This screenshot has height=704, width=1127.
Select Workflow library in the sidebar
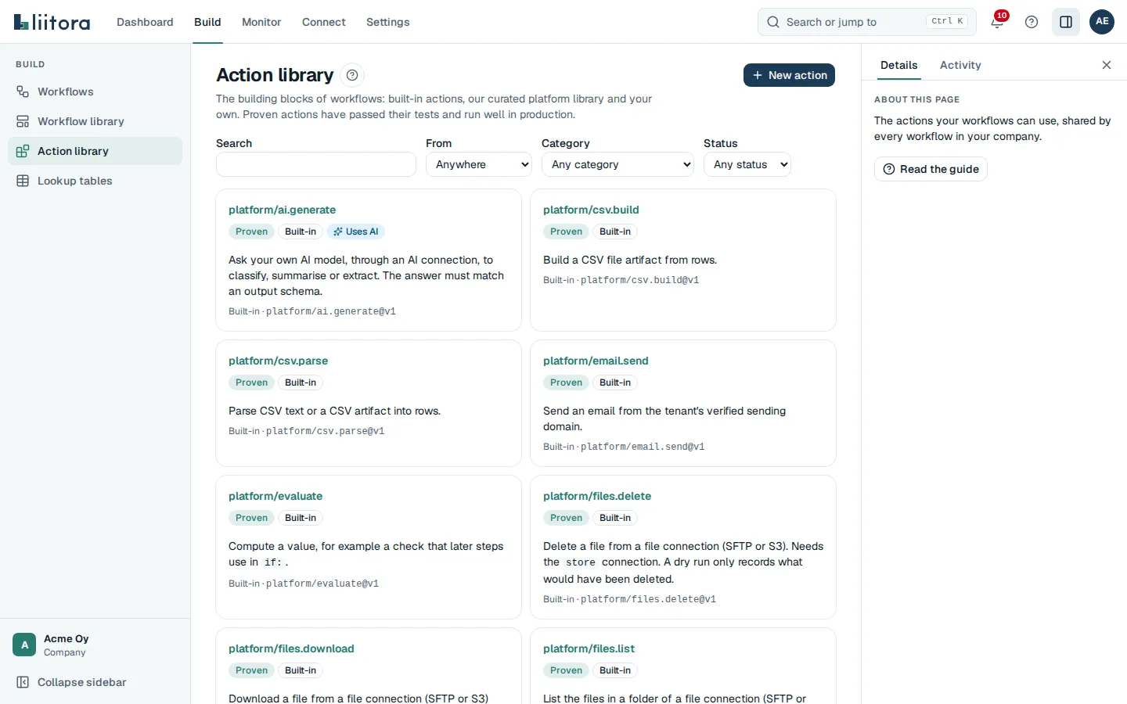point(95,121)
